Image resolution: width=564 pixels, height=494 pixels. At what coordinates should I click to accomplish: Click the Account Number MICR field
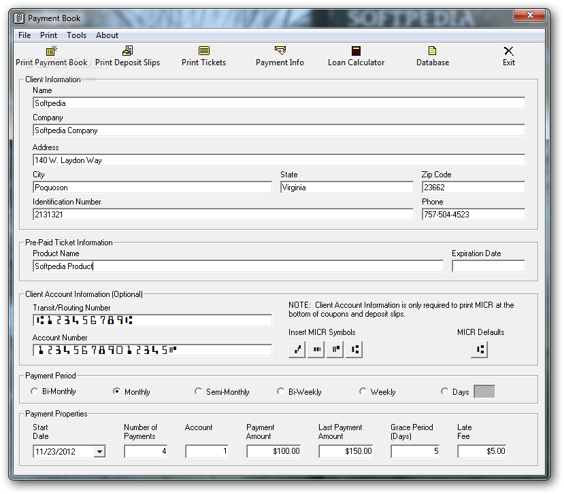click(x=152, y=350)
